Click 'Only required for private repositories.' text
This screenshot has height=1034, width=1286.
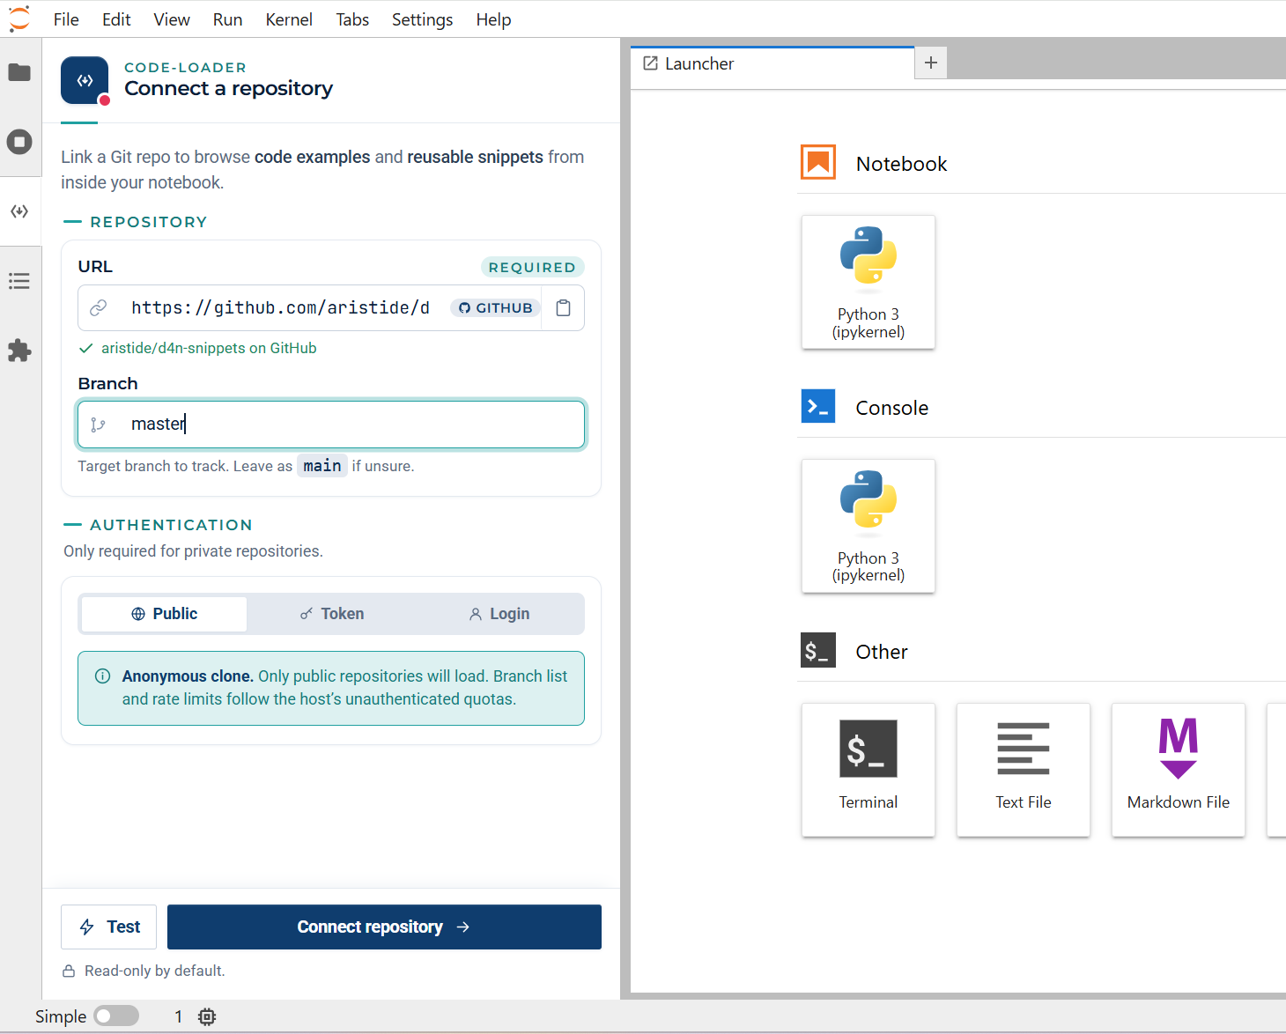(x=193, y=551)
